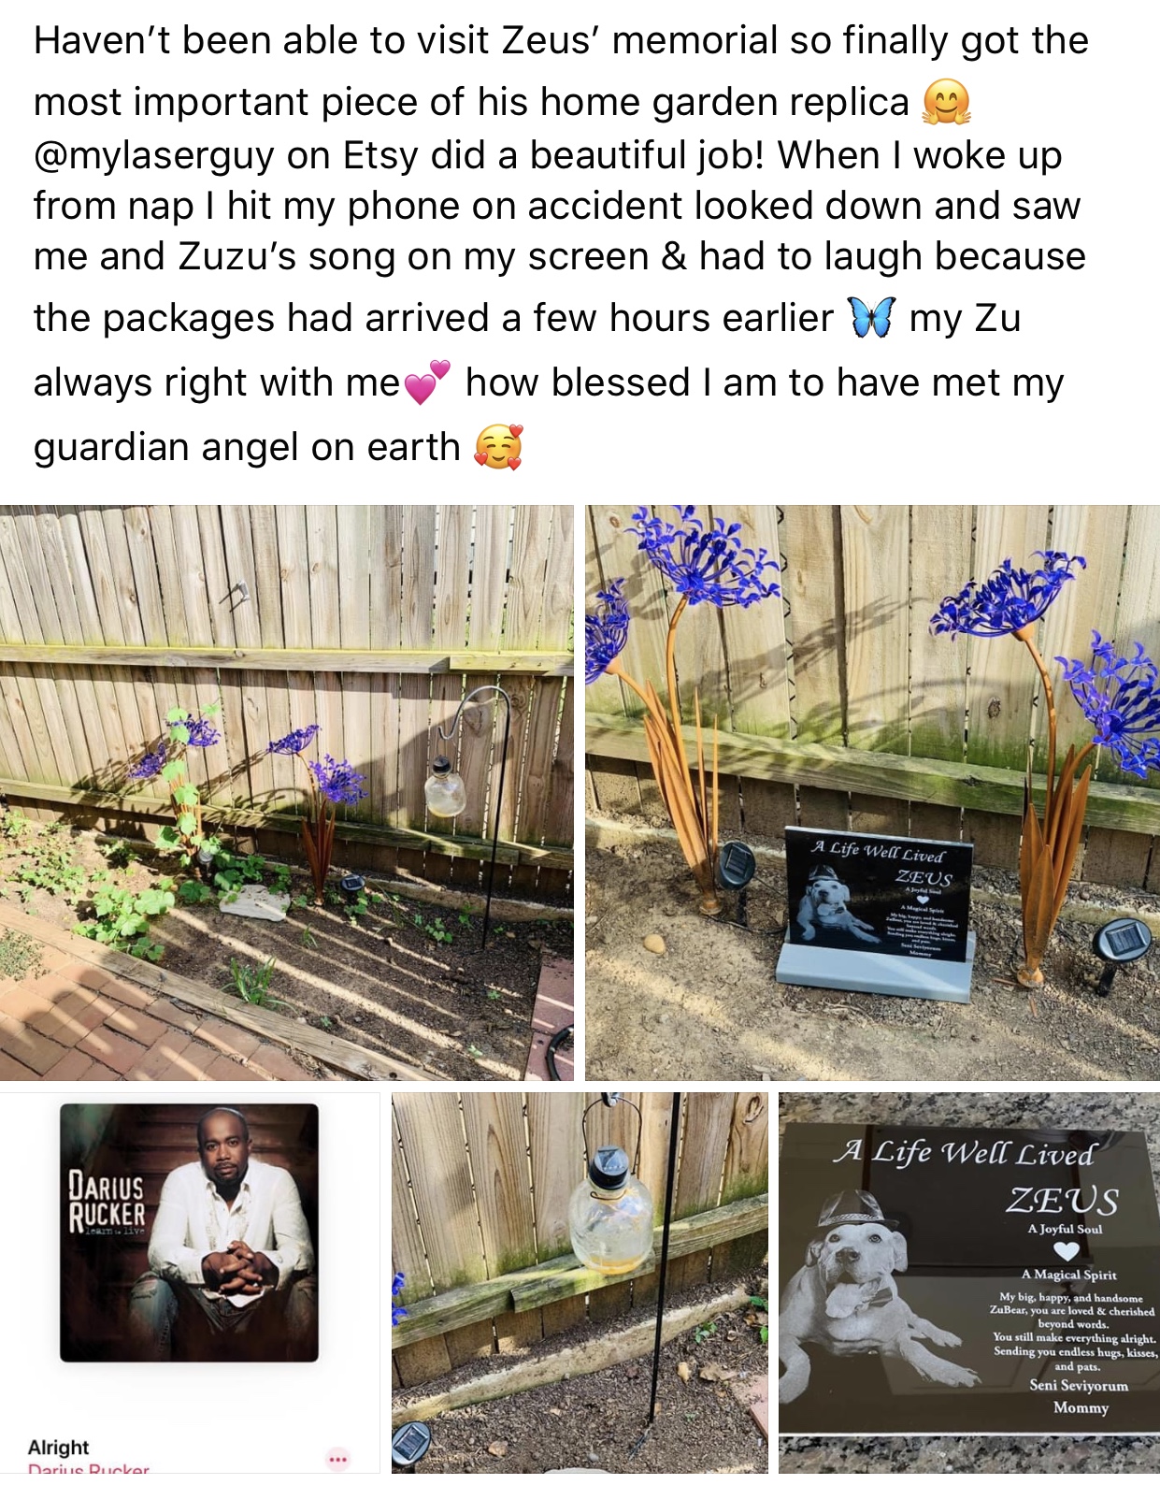
Task: Click the blue butterfly emoji
Action: click(871, 318)
